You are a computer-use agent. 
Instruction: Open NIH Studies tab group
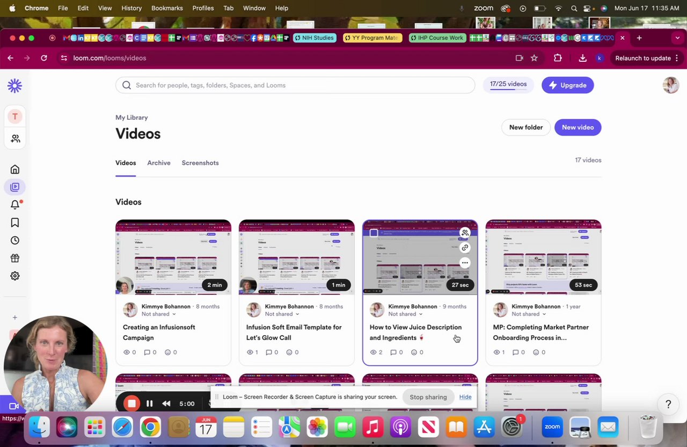tap(315, 38)
